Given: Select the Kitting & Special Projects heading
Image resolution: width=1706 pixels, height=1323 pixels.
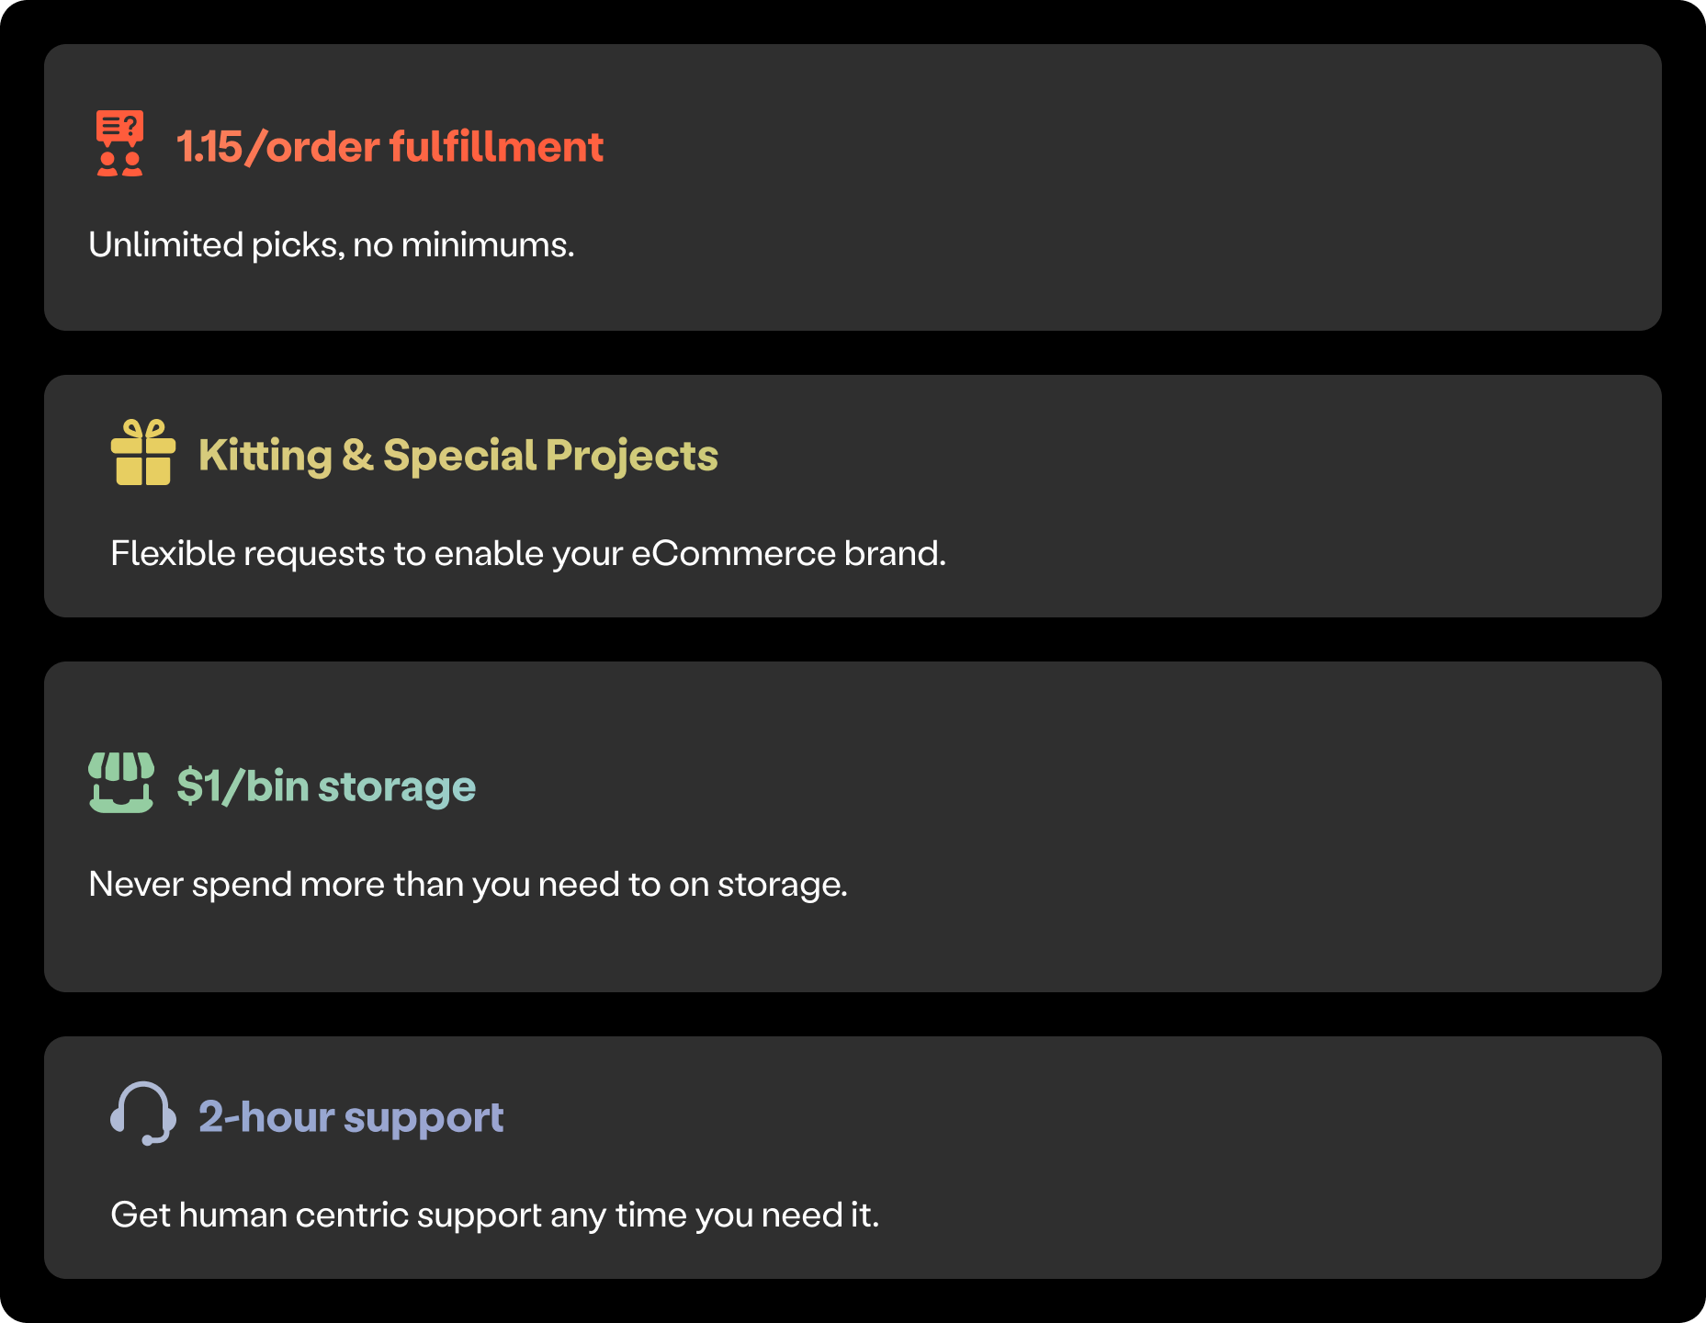Looking at the screenshot, I should (458, 456).
